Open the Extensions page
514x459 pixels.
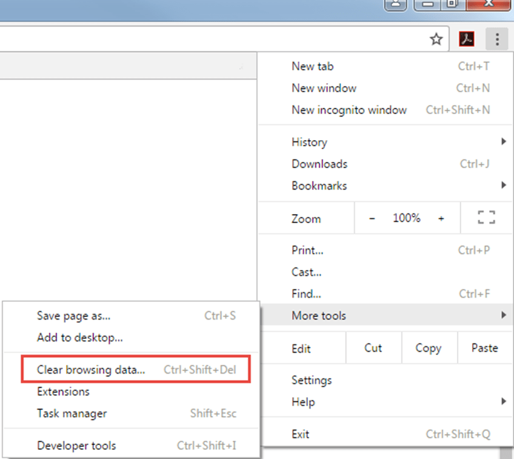131,392
